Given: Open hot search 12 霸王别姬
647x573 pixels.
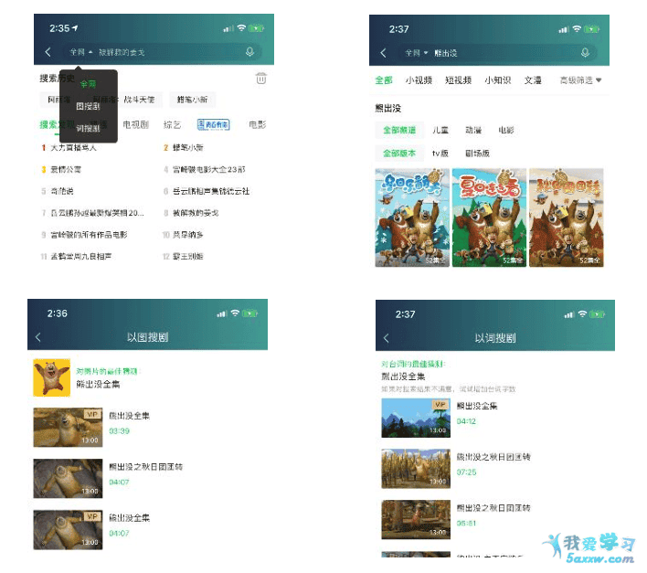Looking at the screenshot, I should [183, 256].
